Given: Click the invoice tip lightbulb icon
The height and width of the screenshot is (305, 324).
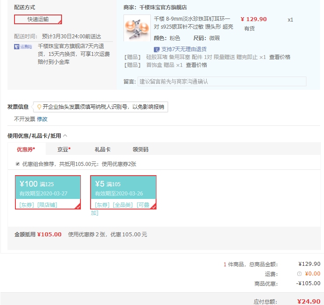Looking at the screenshot, I should [x=39, y=107].
